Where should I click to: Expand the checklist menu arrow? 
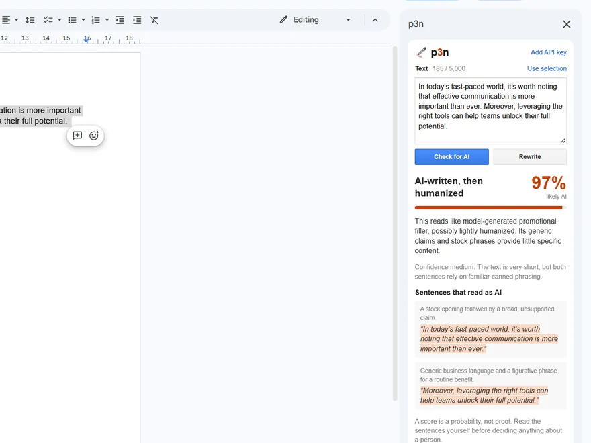coord(60,20)
